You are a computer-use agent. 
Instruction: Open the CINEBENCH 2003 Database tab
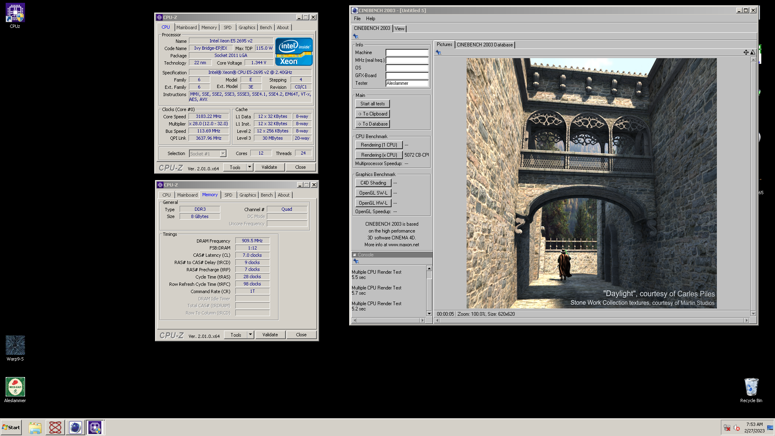[485, 45]
